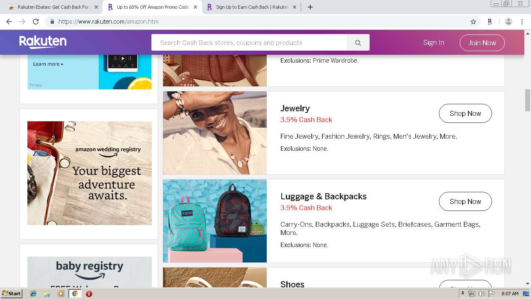Click Learn more in top ad

click(48, 64)
